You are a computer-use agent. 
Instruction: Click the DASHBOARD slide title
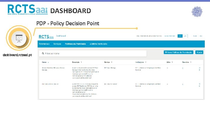[x=71, y=11]
